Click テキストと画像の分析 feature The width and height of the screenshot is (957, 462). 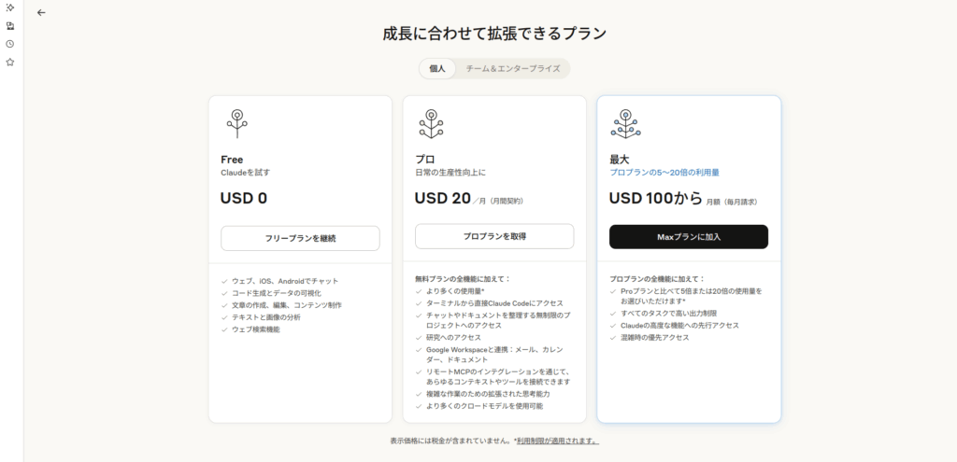click(x=266, y=317)
